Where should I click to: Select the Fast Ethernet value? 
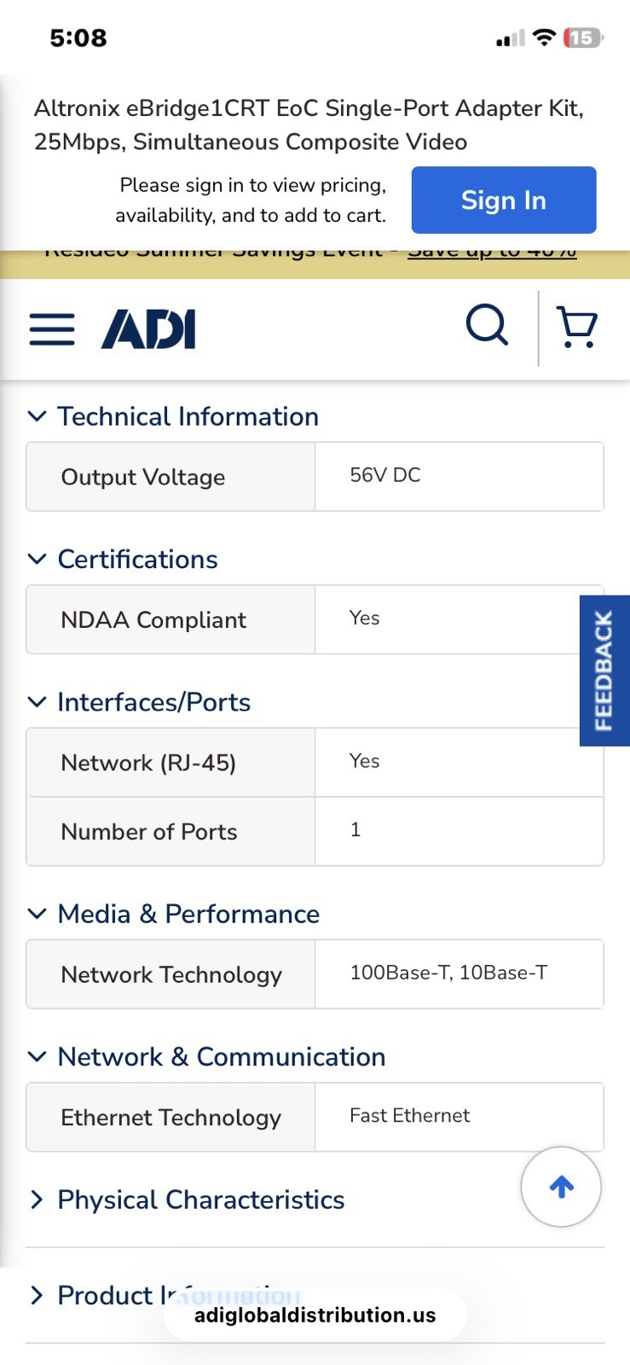[x=409, y=1115]
